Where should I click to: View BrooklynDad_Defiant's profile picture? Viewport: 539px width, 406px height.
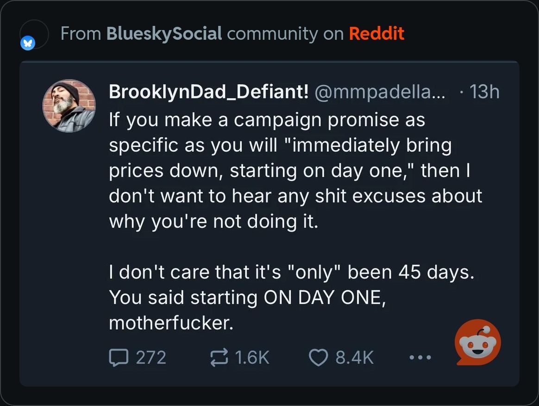69,106
